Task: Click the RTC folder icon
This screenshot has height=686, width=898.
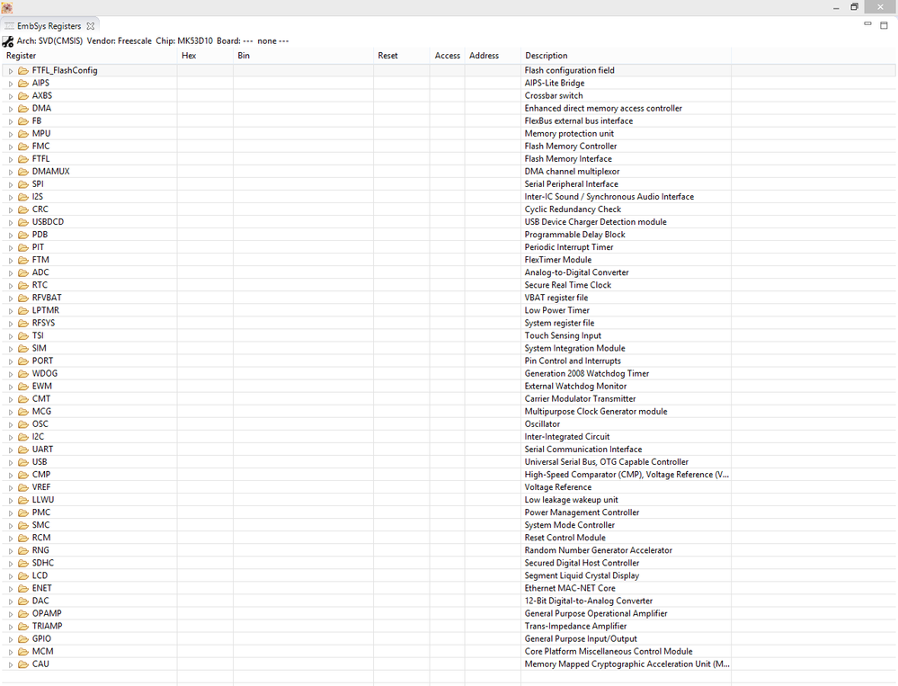Action: coord(22,285)
